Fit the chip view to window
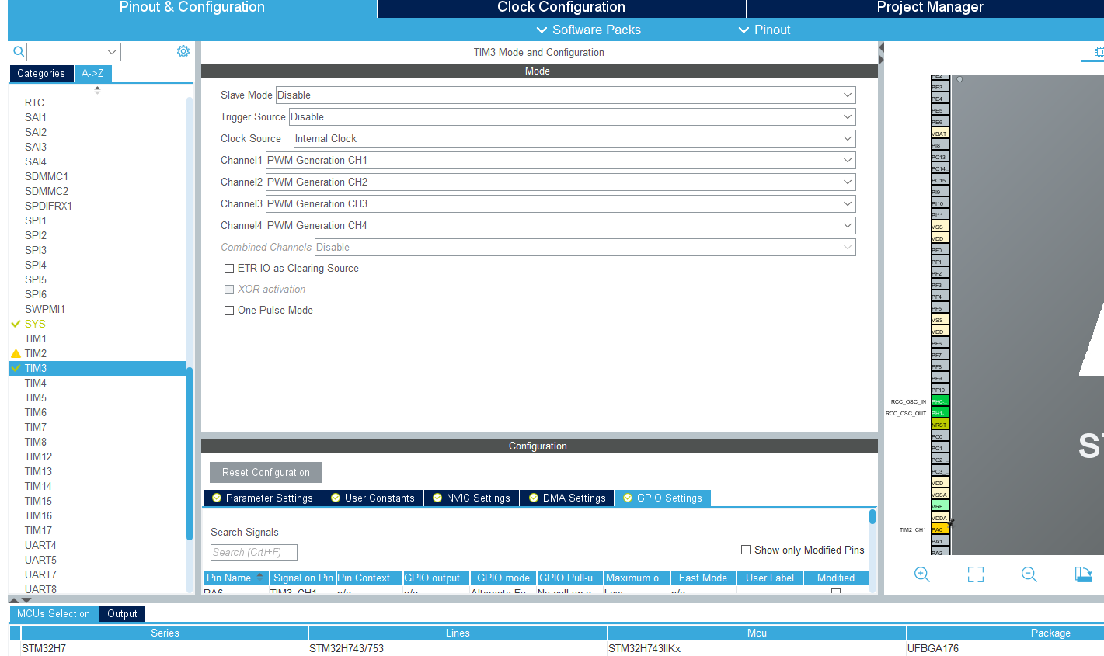The height and width of the screenshot is (656, 1104). [x=976, y=574]
